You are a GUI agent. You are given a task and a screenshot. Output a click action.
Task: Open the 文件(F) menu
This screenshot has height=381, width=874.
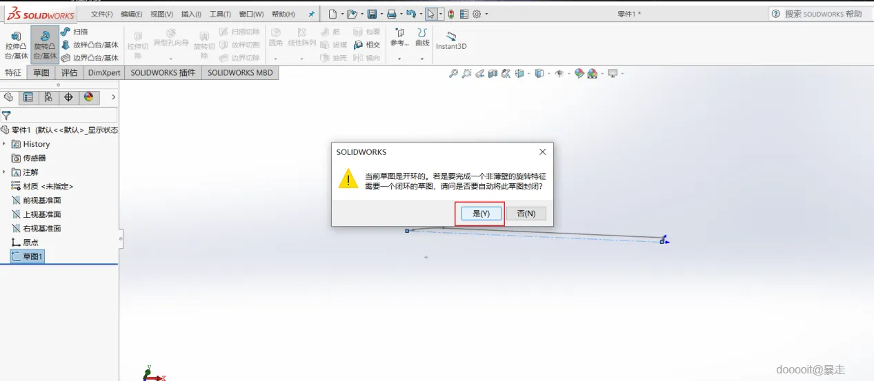[x=101, y=14]
